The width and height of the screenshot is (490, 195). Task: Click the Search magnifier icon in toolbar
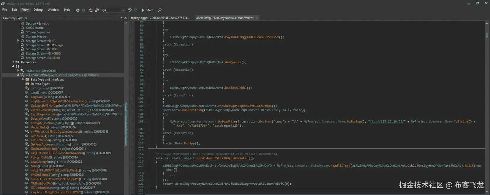coord(160,10)
